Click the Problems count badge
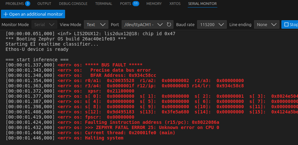Screen dimensions: 298x145 (x=28, y=4)
